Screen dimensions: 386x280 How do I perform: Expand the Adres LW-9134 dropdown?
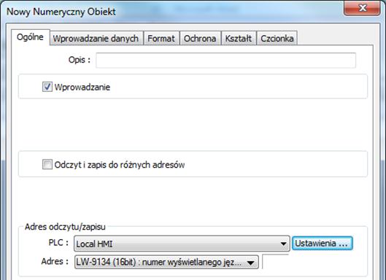pos(166,262)
